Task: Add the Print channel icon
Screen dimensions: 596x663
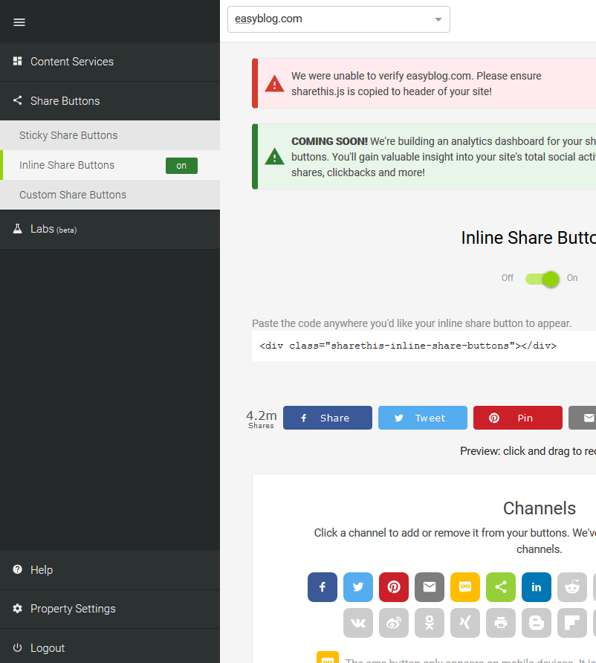Action: coord(501,623)
